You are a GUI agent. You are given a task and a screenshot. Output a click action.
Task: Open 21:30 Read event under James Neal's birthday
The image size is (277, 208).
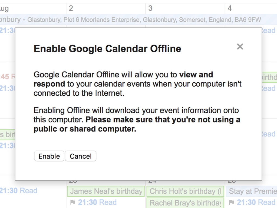tap(97, 202)
